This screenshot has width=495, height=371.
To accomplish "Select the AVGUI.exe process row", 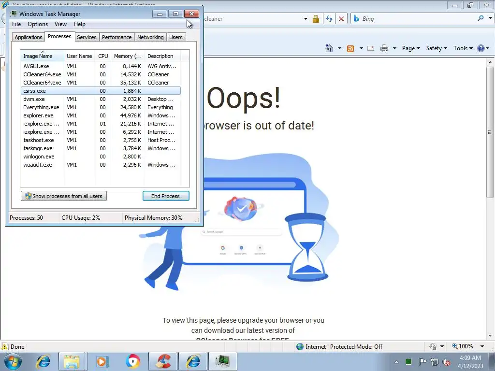I will [101, 66].
